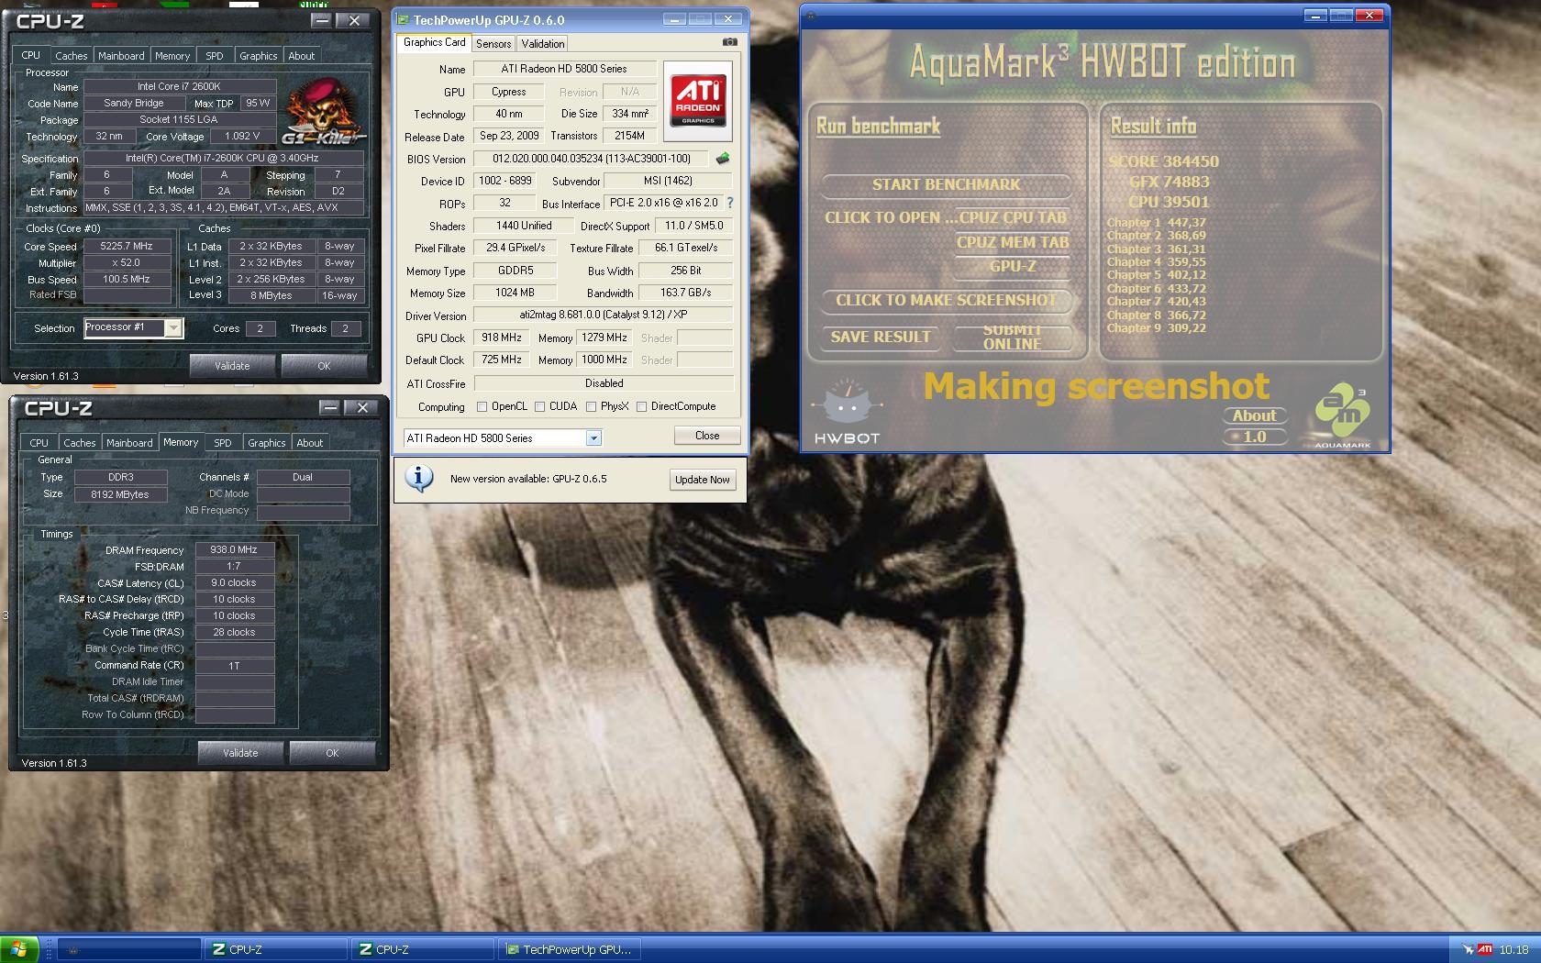The width and height of the screenshot is (1541, 963).
Task: Click the ATI tray icon in the taskbar
Action: coord(1485,949)
